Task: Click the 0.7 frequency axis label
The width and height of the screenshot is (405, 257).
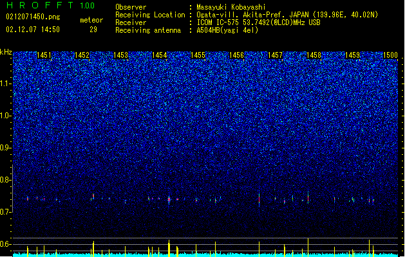Action: (6, 212)
